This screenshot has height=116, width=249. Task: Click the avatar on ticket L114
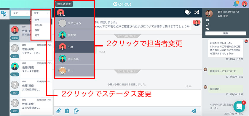(x=15, y=30)
